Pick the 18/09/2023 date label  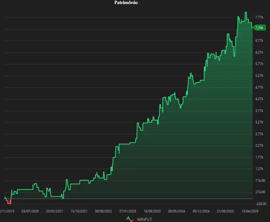pos(152,211)
